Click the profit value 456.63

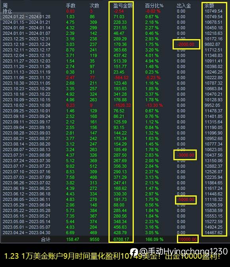click(x=120, y=227)
